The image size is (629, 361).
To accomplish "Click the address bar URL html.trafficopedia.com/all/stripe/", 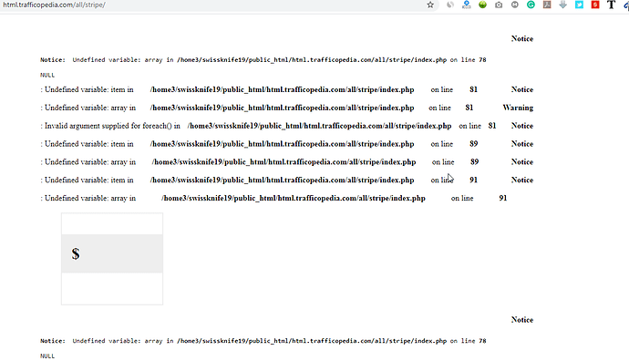I will [x=54, y=5].
